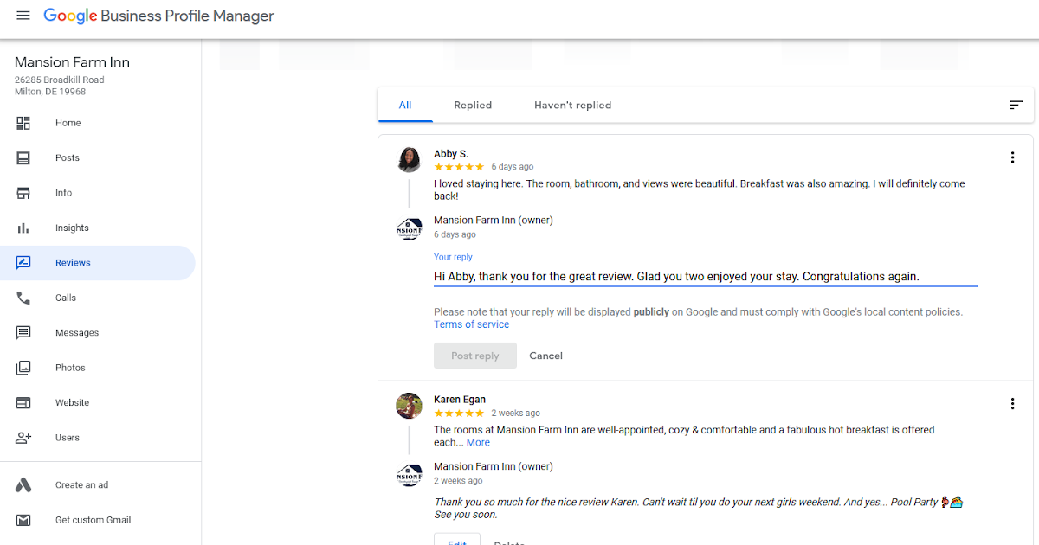This screenshot has height=545, width=1039.
Task: Cancel the reply to Abby
Action: coord(545,356)
